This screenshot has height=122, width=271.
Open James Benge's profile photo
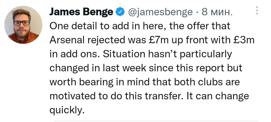pyautogui.click(x=23, y=25)
